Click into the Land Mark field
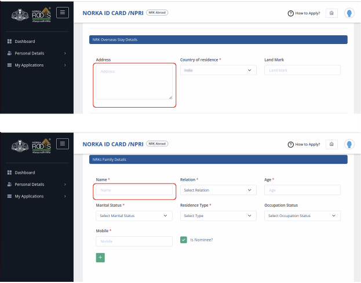 [x=302, y=70]
